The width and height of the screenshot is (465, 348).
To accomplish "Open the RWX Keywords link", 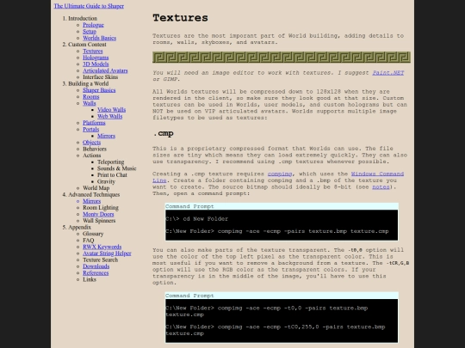I will [102, 247].
